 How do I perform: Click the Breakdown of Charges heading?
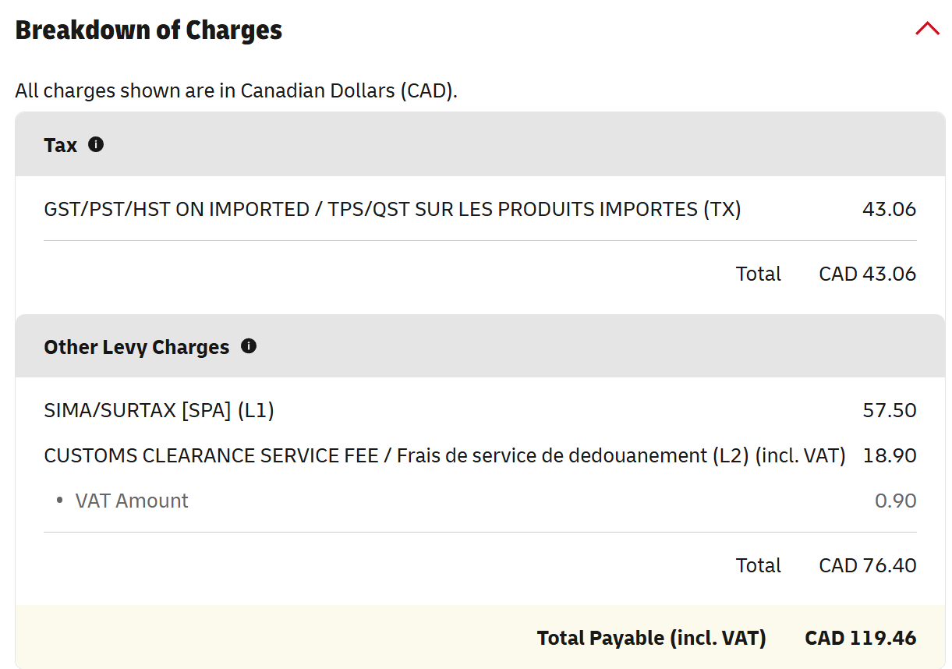(x=149, y=30)
